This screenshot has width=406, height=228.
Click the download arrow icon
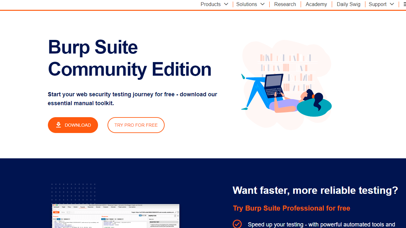tap(58, 125)
